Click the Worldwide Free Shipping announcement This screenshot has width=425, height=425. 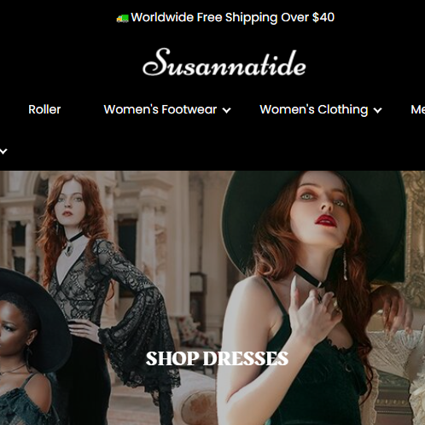click(x=232, y=17)
